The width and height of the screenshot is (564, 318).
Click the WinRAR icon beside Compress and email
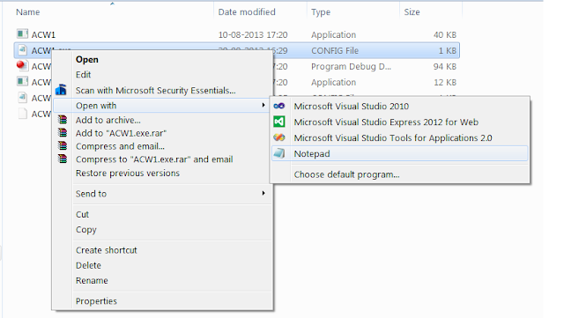(63, 145)
